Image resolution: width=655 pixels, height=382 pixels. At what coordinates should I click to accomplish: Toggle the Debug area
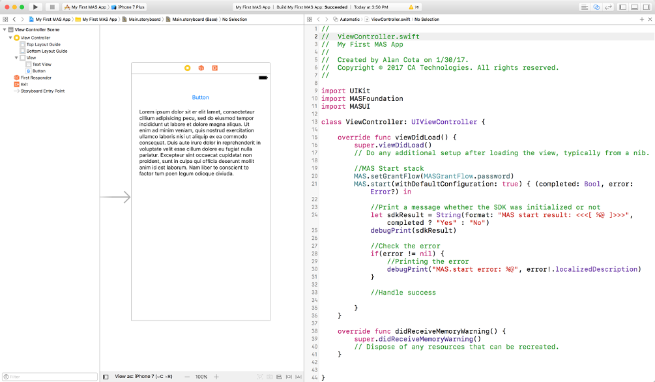[x=635, y=7]
